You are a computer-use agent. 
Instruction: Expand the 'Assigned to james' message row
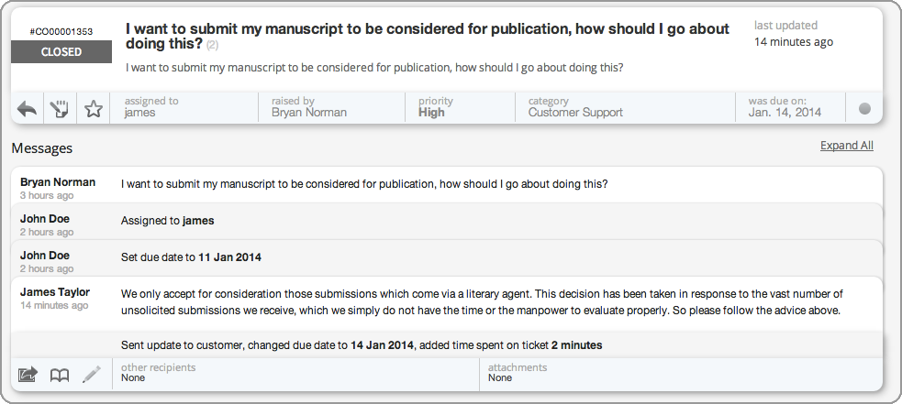[446, 222]
